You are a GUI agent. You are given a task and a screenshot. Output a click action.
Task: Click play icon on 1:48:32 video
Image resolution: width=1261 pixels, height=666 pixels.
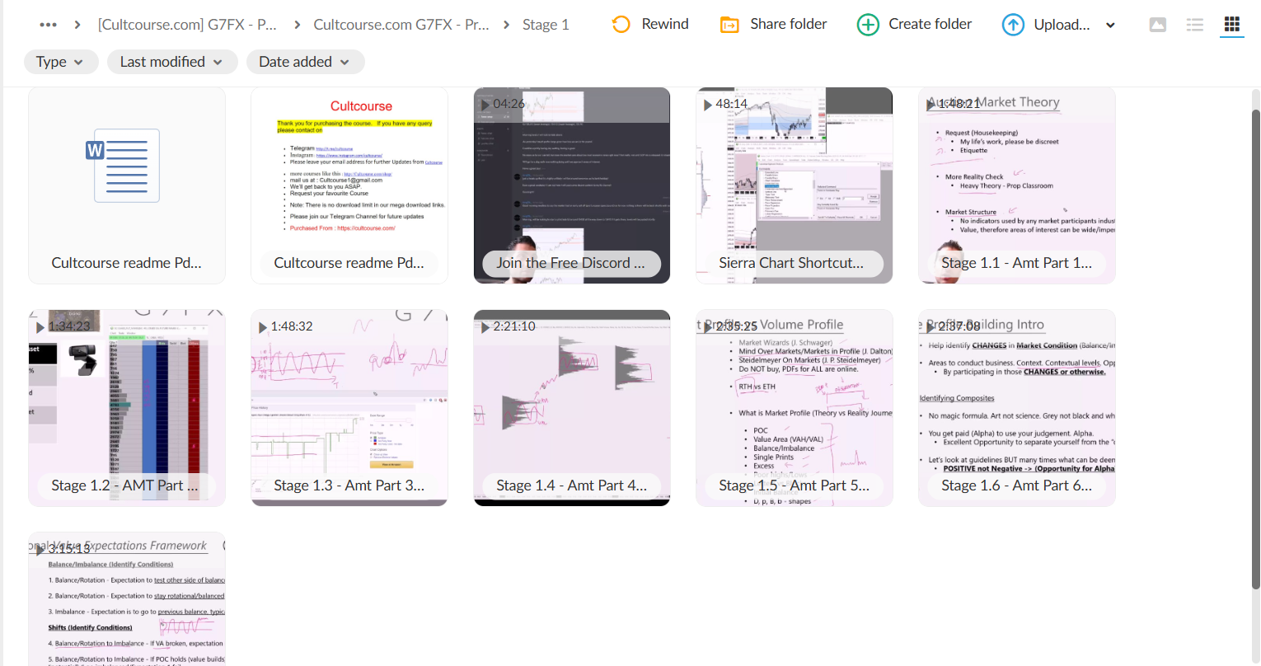coord(263,327)
